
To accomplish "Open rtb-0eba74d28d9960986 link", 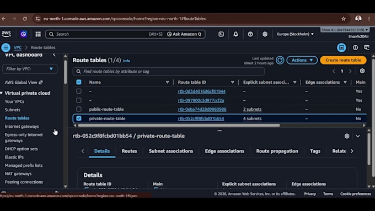I will tap(202, 109).
